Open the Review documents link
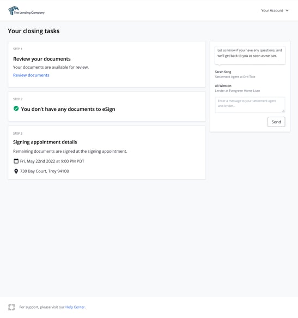The height and width of the screenshot is (318, 298). coord(31,75)
